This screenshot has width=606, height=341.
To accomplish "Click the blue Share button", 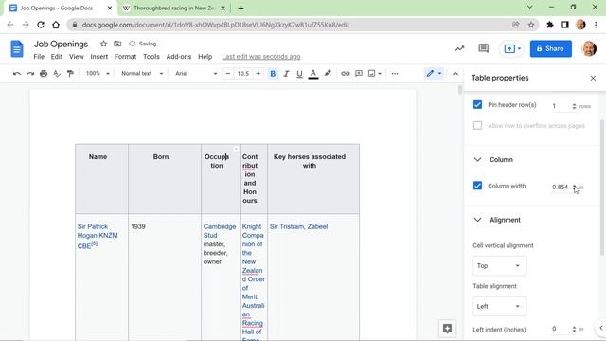I will (551, 48).
